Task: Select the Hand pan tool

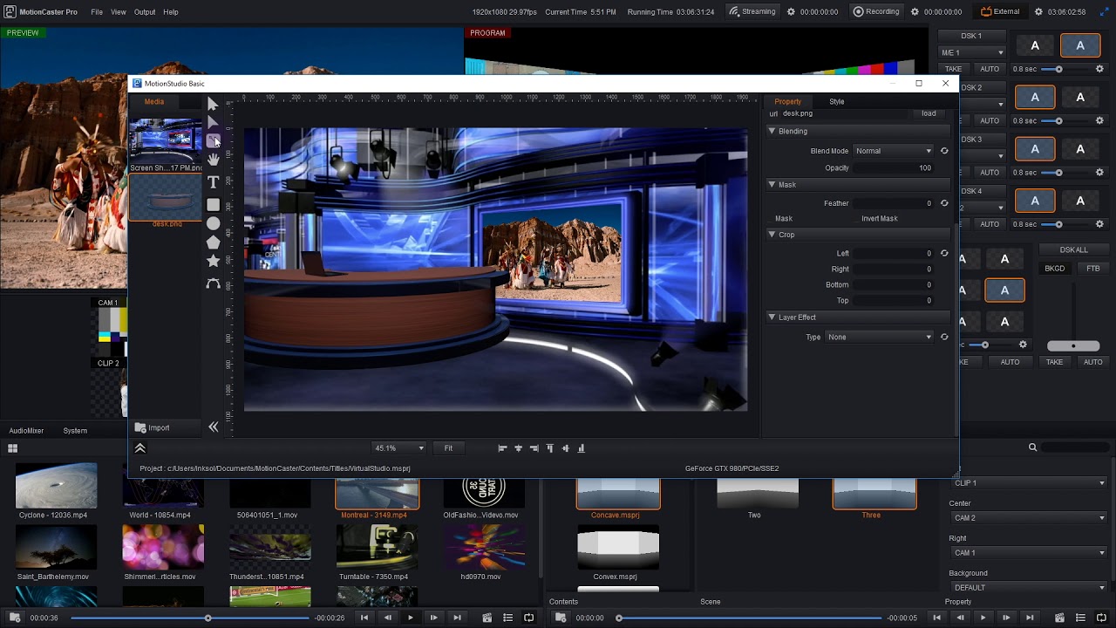Action: coord(213,159)
